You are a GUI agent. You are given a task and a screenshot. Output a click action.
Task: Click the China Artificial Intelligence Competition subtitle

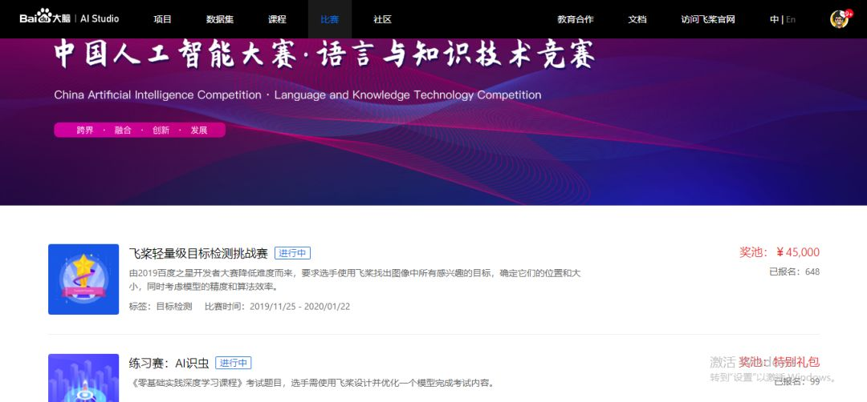click(x=298, y=94)
